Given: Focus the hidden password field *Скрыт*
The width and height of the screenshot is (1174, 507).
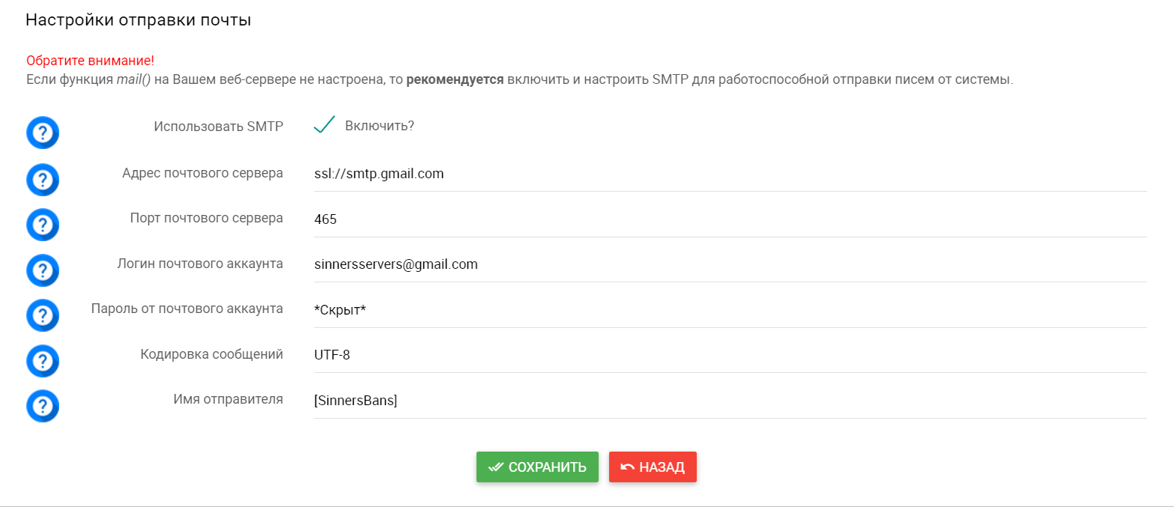Looking at the screenshot, I should click(x=730, y=310).
